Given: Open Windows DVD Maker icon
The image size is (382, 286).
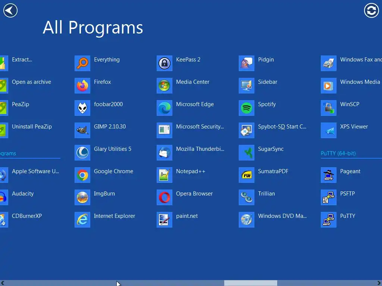Looking at the screenshot, I should point(247,220).
